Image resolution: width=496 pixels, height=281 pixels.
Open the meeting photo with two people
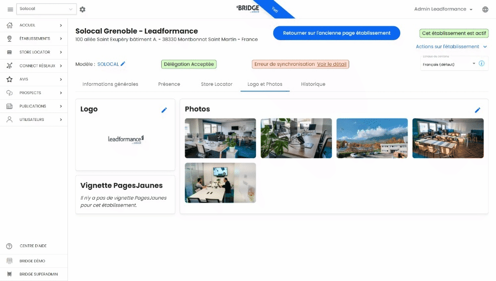click(x=221, y=183)
